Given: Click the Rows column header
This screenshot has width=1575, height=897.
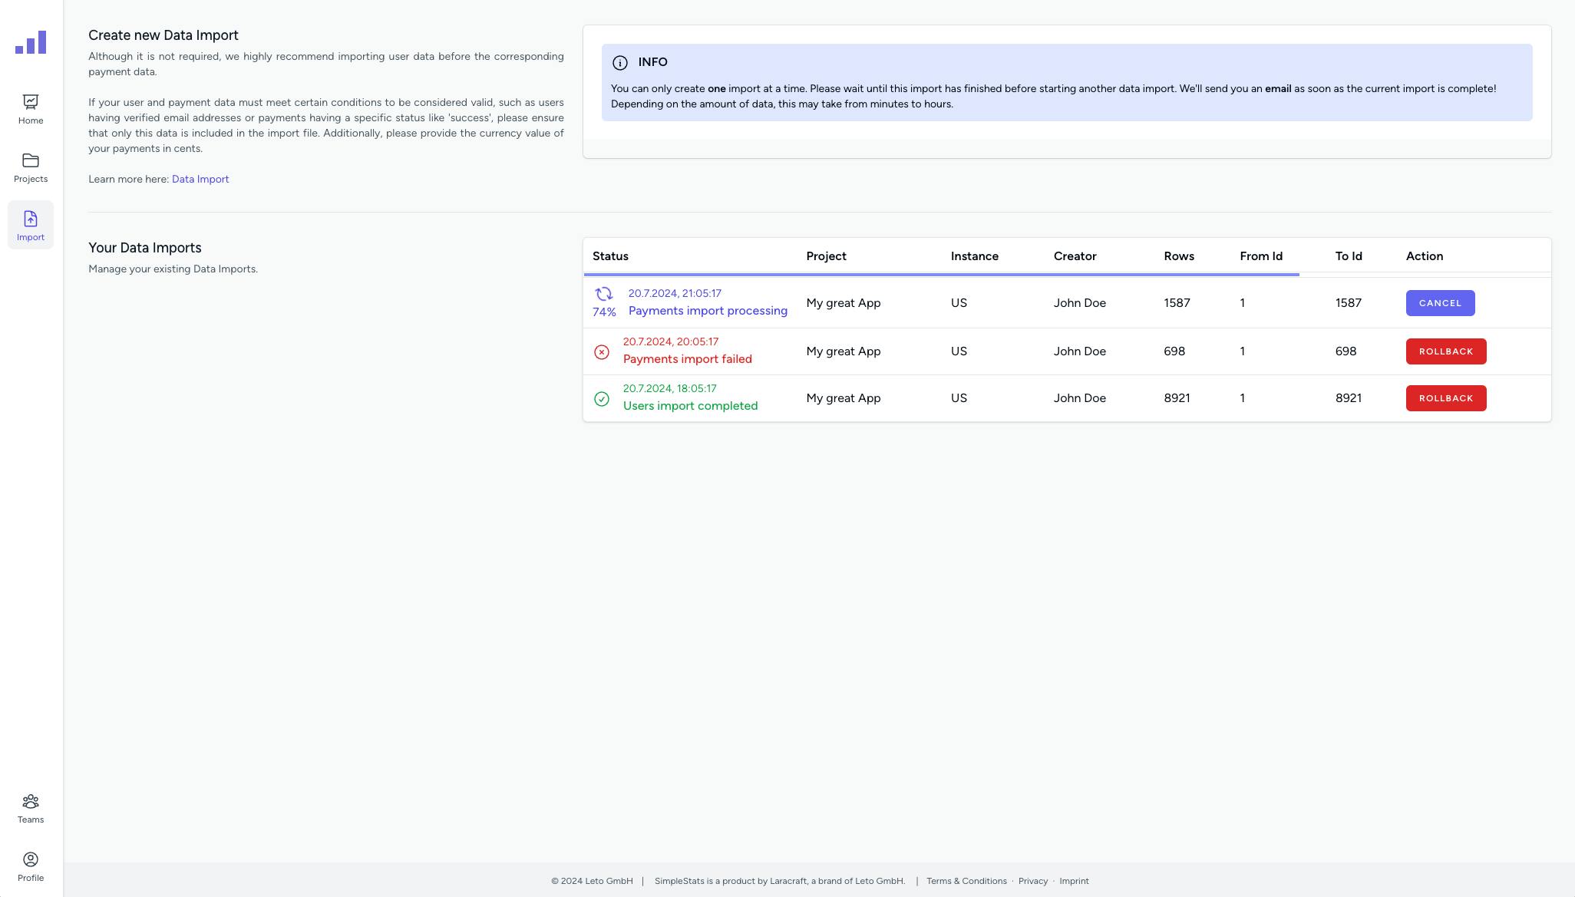Looking at the screenshot, I should click(x=1179, y=256).
